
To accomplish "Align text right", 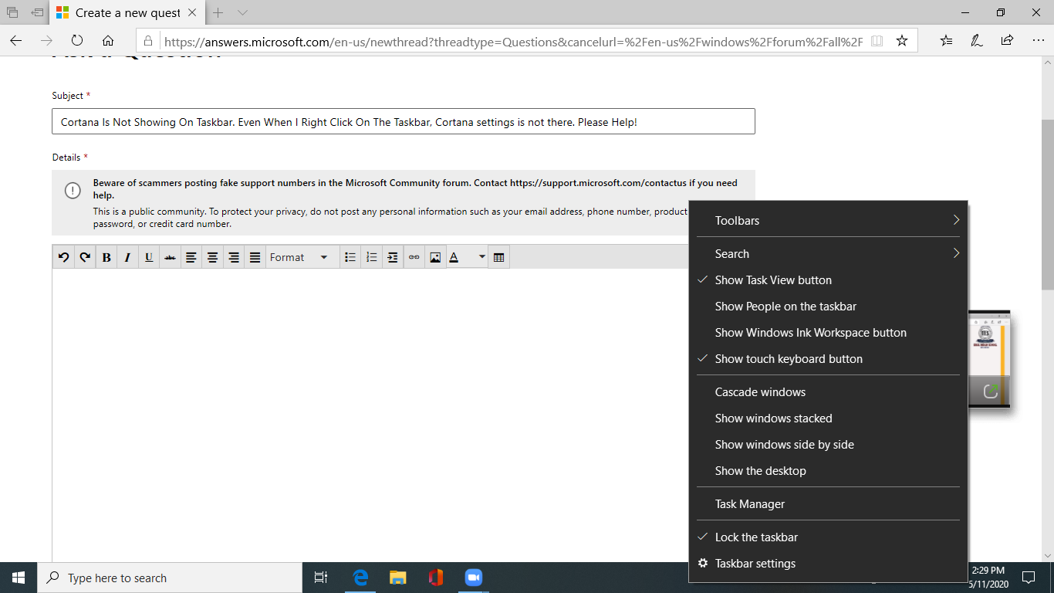I will [233, 257].
